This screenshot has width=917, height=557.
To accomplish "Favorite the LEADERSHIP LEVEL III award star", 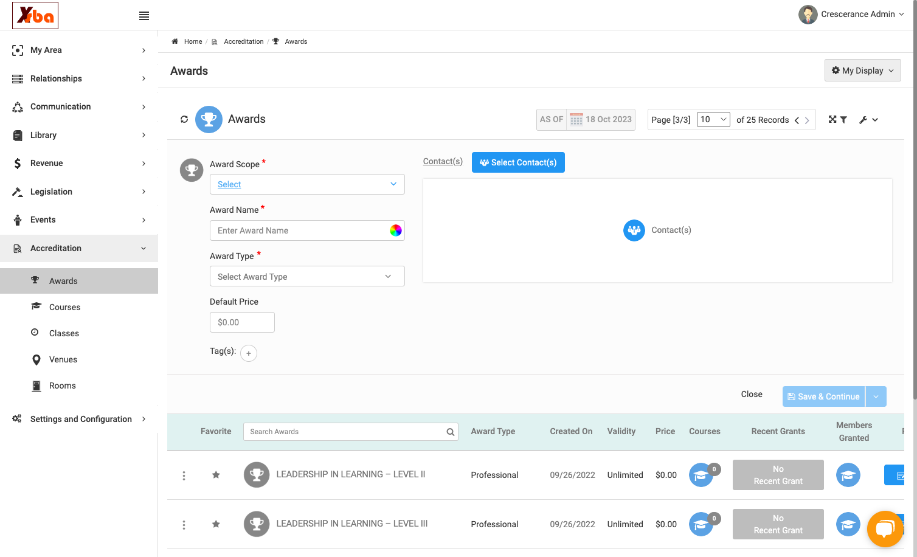I will point(216,524).
